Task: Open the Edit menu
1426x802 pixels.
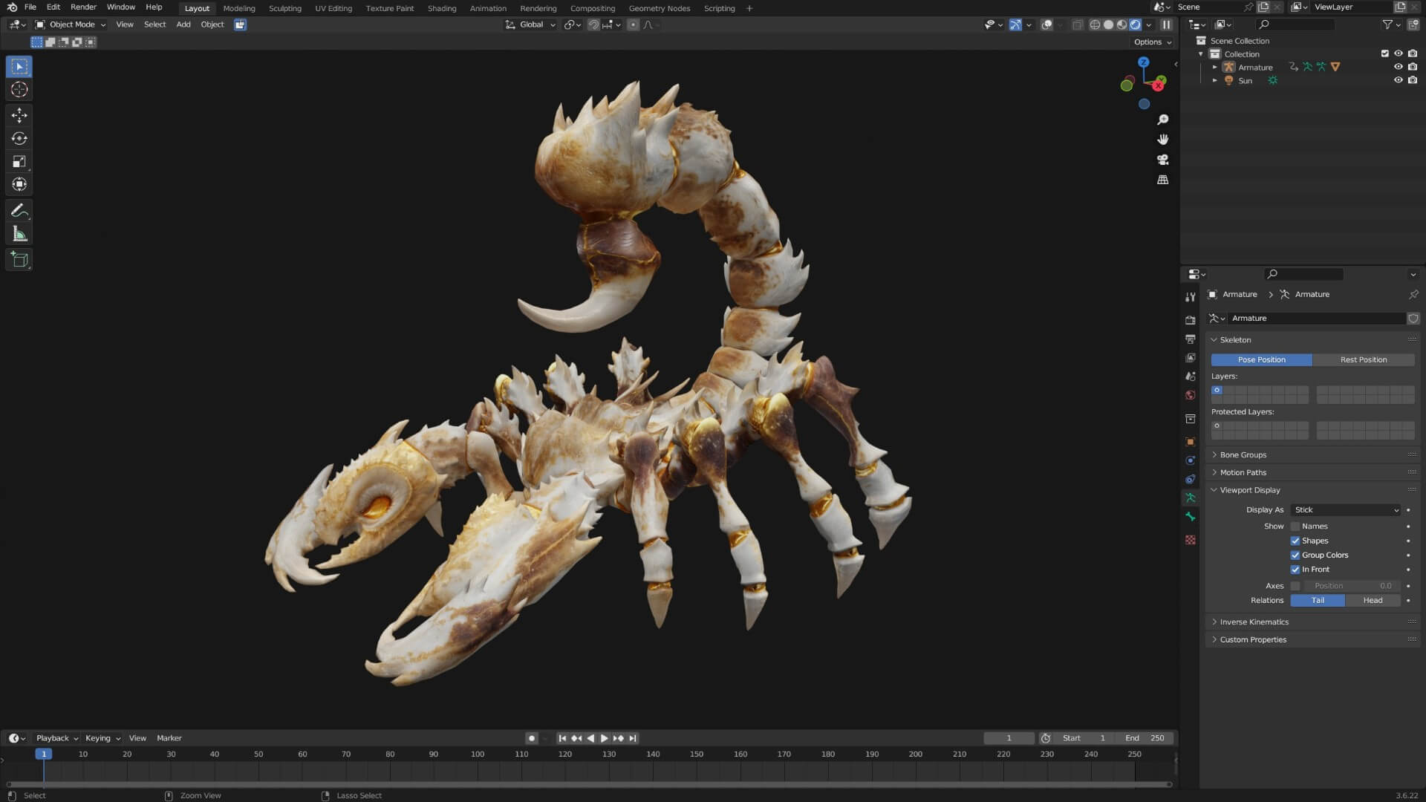Action: 53,7
